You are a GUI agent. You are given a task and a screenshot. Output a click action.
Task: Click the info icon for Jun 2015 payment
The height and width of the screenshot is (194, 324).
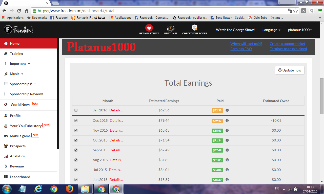pyautogui.click(x=227, y=180)
